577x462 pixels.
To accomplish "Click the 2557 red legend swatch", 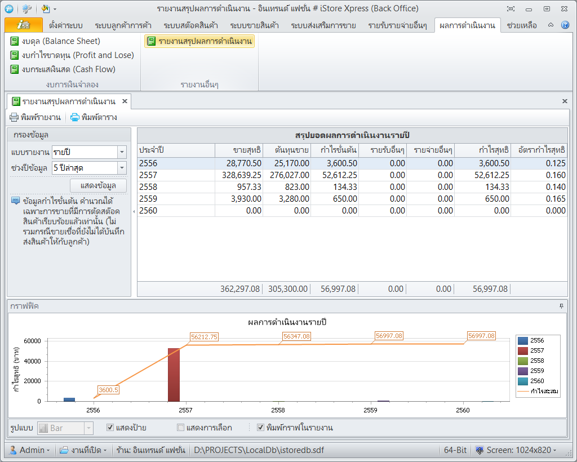I will click(522, 350).
